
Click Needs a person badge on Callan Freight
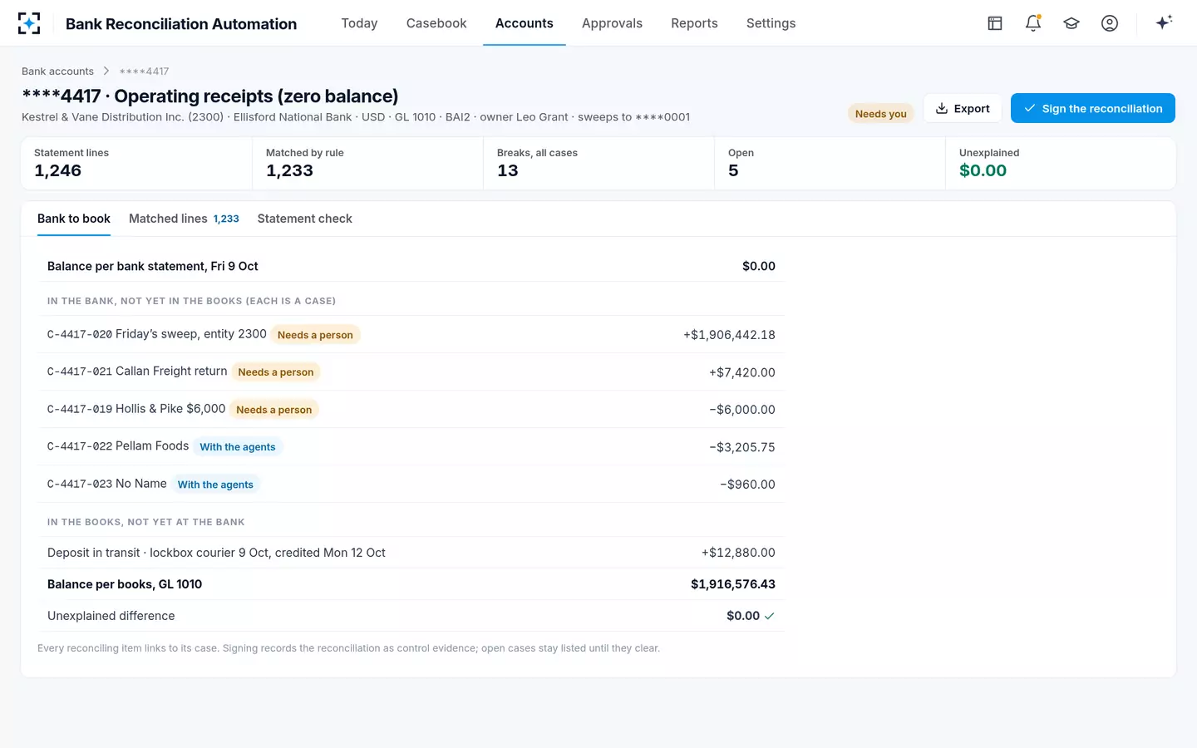click(x=276, y=372)
